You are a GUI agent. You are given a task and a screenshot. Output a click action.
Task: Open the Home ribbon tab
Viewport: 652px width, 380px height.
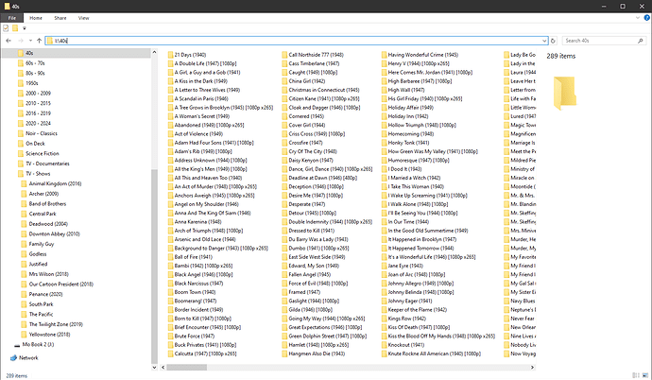point(36,18)
